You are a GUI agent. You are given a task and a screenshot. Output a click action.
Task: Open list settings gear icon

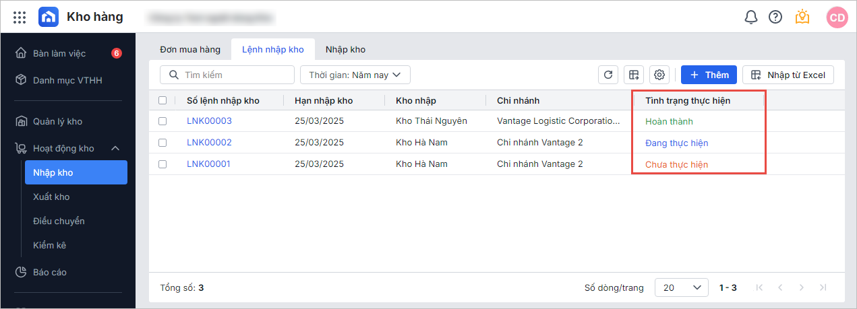coord(659,75)
